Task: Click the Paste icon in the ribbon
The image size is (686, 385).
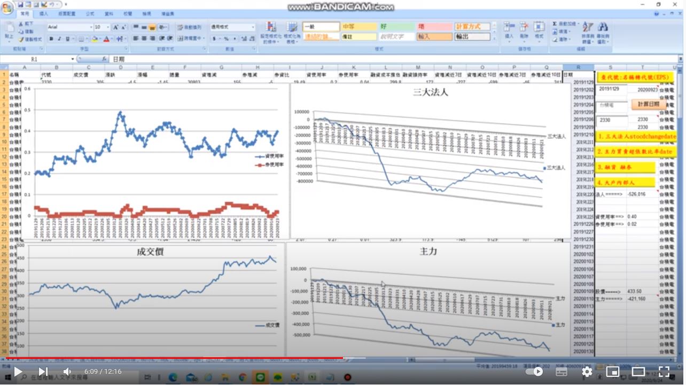Action: click(9, 28)
